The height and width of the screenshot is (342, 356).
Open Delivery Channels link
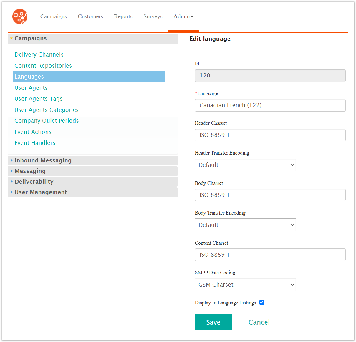coord(39,54)
